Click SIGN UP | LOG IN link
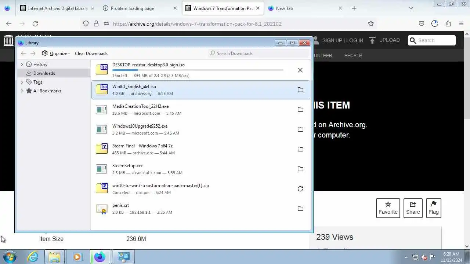This screenshot has width=470, height=264. [343, 40]
